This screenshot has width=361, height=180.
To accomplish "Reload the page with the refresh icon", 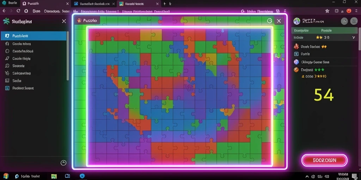I will [x=18, y=11].
